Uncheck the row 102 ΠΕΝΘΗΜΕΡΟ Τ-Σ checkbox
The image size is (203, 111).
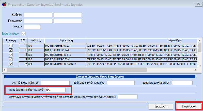(x=11, y=54)
